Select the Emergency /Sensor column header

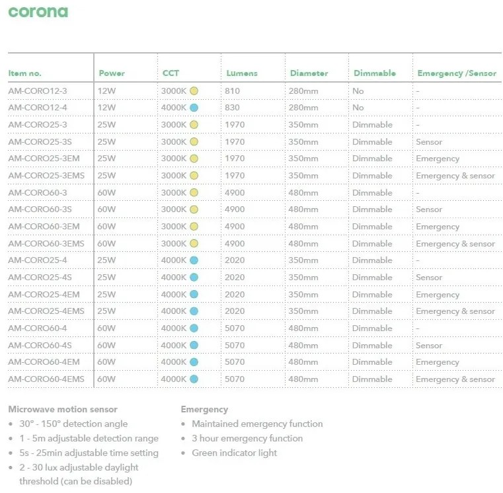(457, 73)
